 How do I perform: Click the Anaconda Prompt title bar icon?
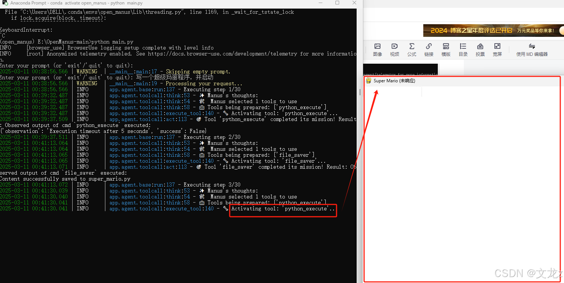[5, 3]
